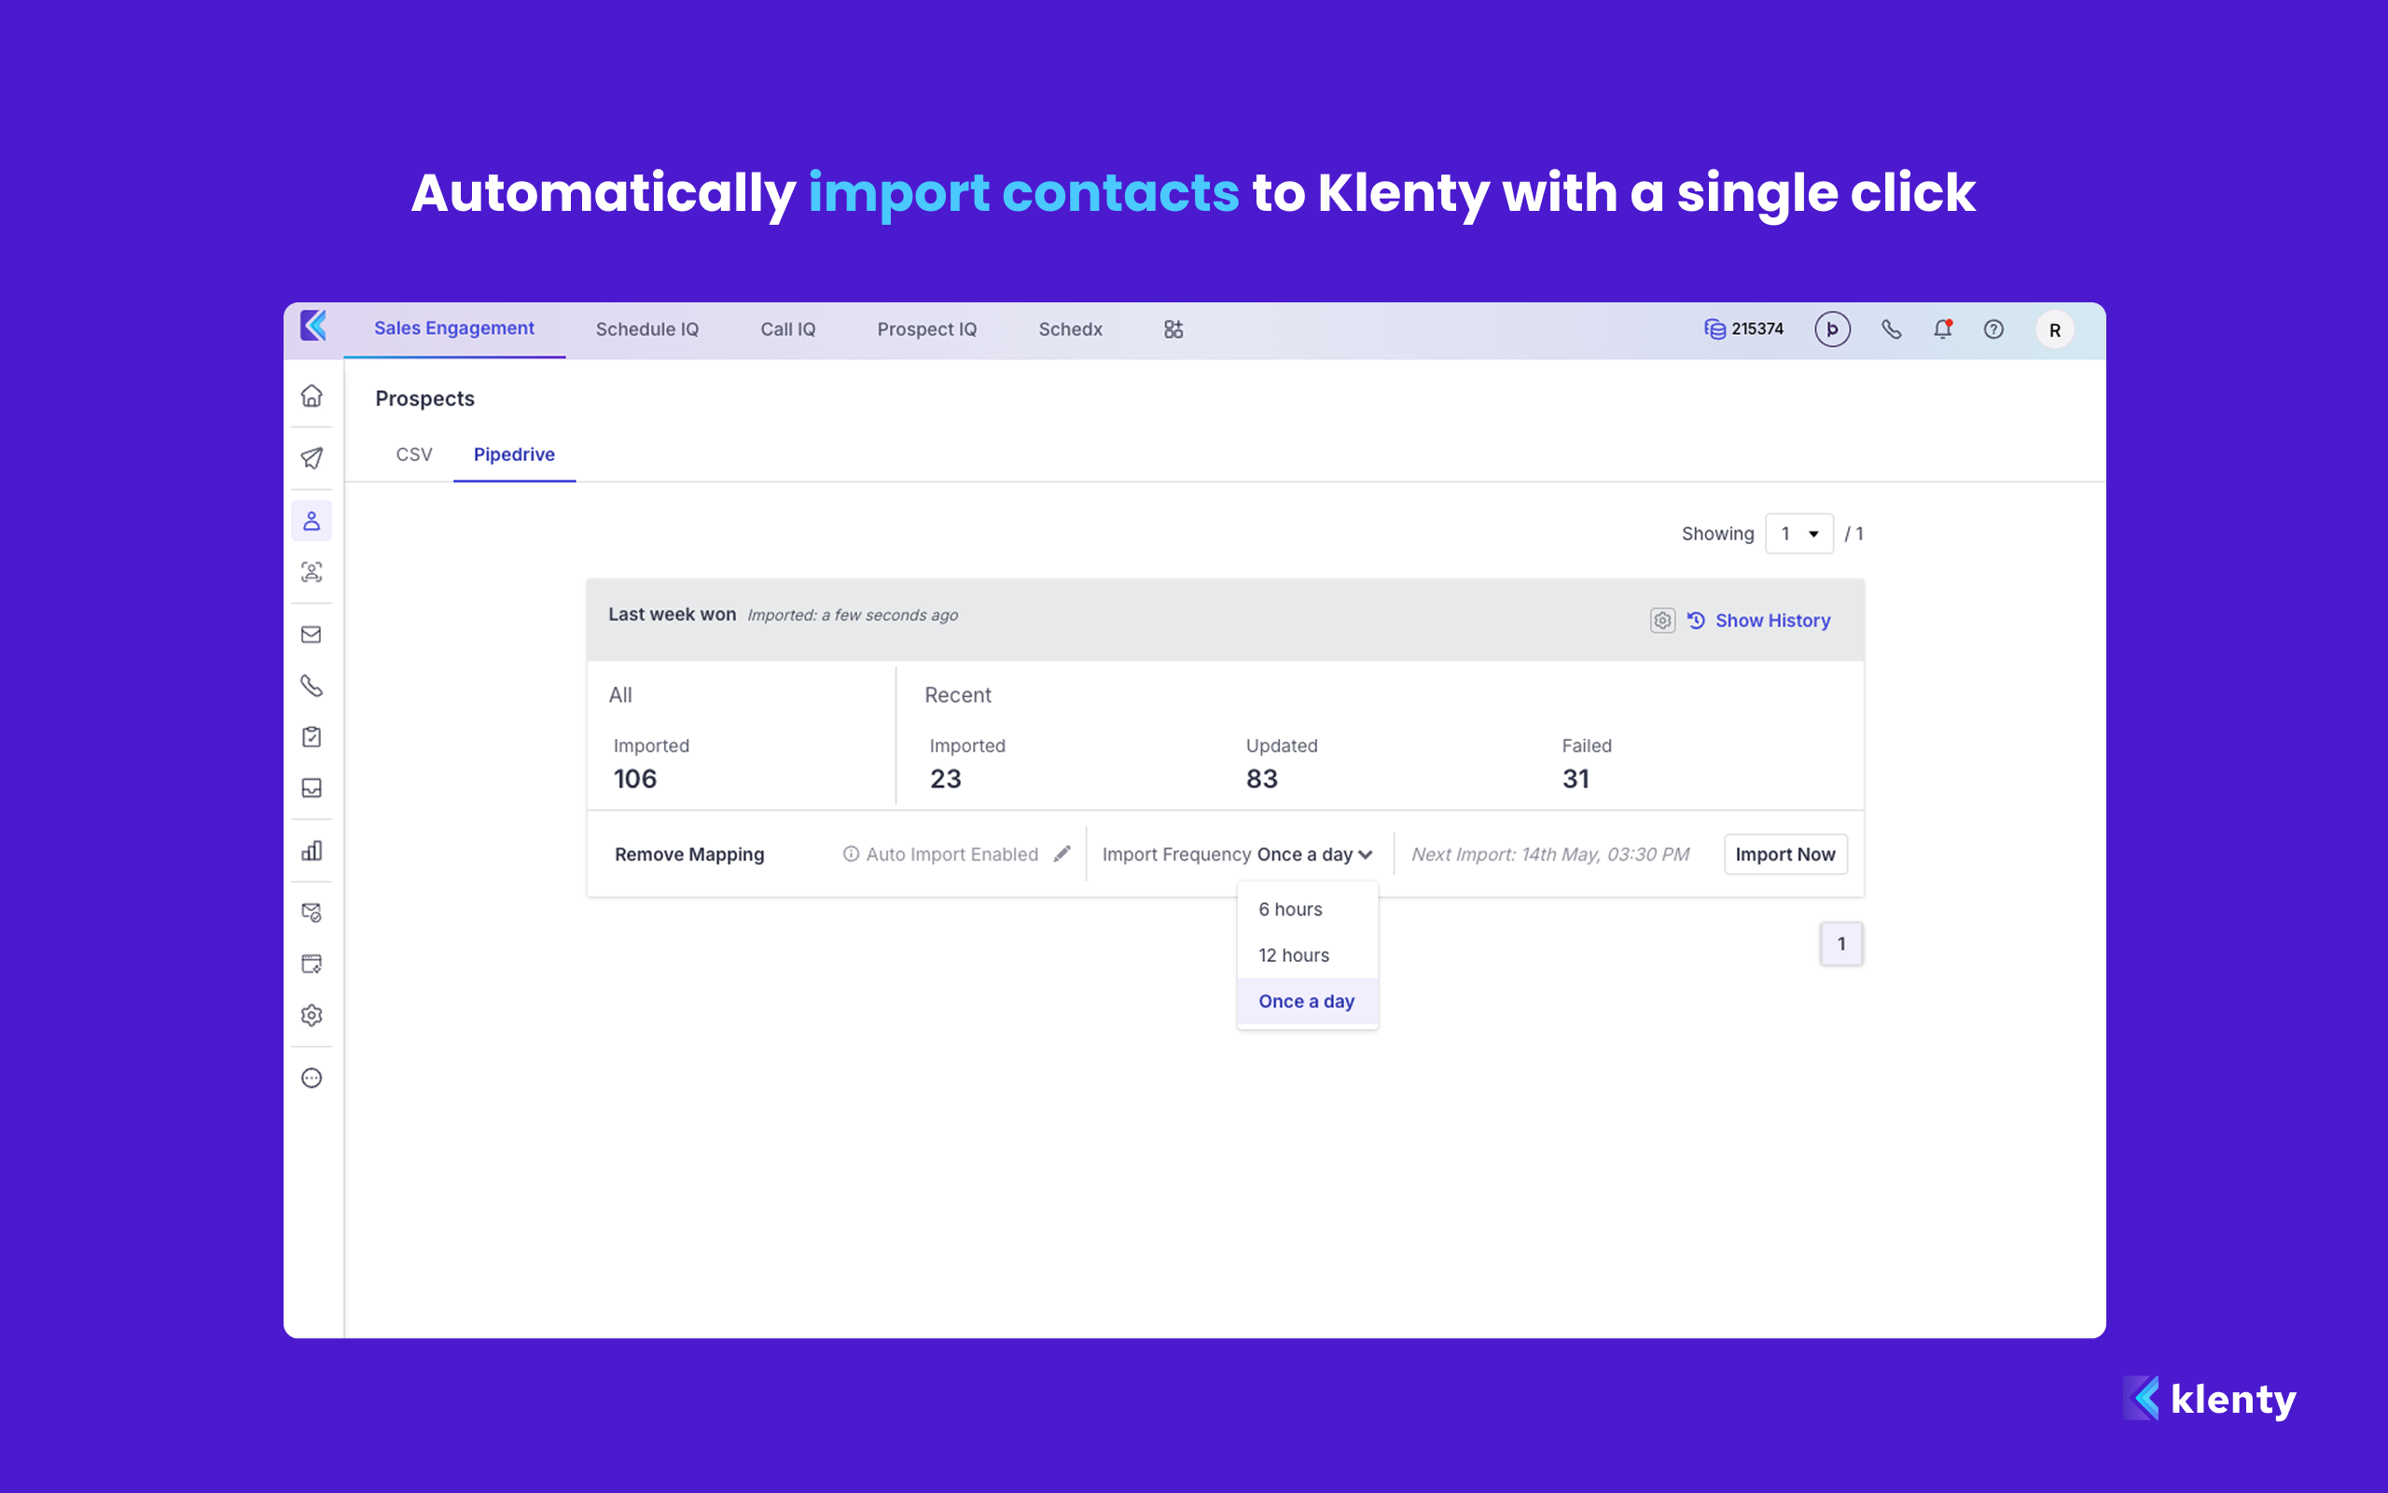Select the highlighted single-person Prospects sidebar icon

pos(312,521)
